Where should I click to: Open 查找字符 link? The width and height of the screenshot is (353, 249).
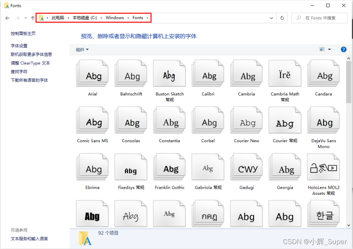[x=19, y=72]
